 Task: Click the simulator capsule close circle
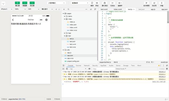46,20
